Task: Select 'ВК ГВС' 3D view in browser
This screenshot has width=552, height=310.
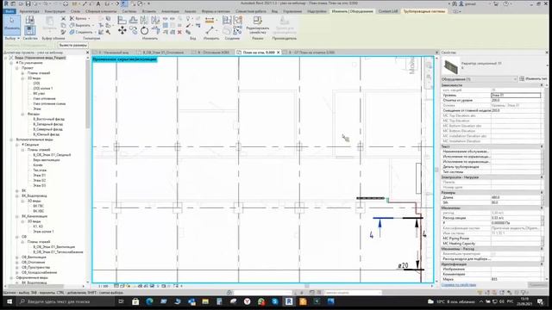Action: point(38,206)
